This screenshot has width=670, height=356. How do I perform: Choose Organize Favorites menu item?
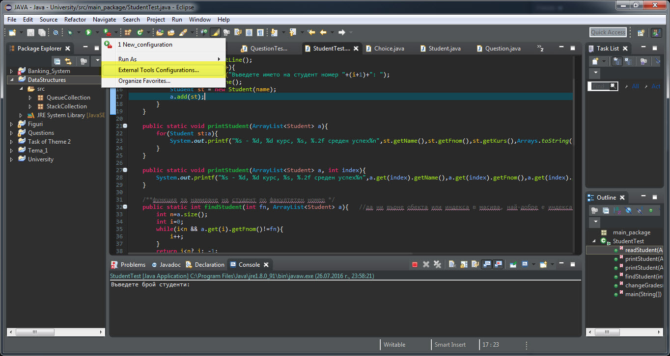click(x=164, y=81)
